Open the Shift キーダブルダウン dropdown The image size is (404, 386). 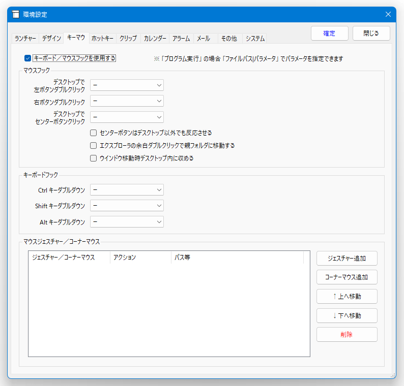pos(127,206)
